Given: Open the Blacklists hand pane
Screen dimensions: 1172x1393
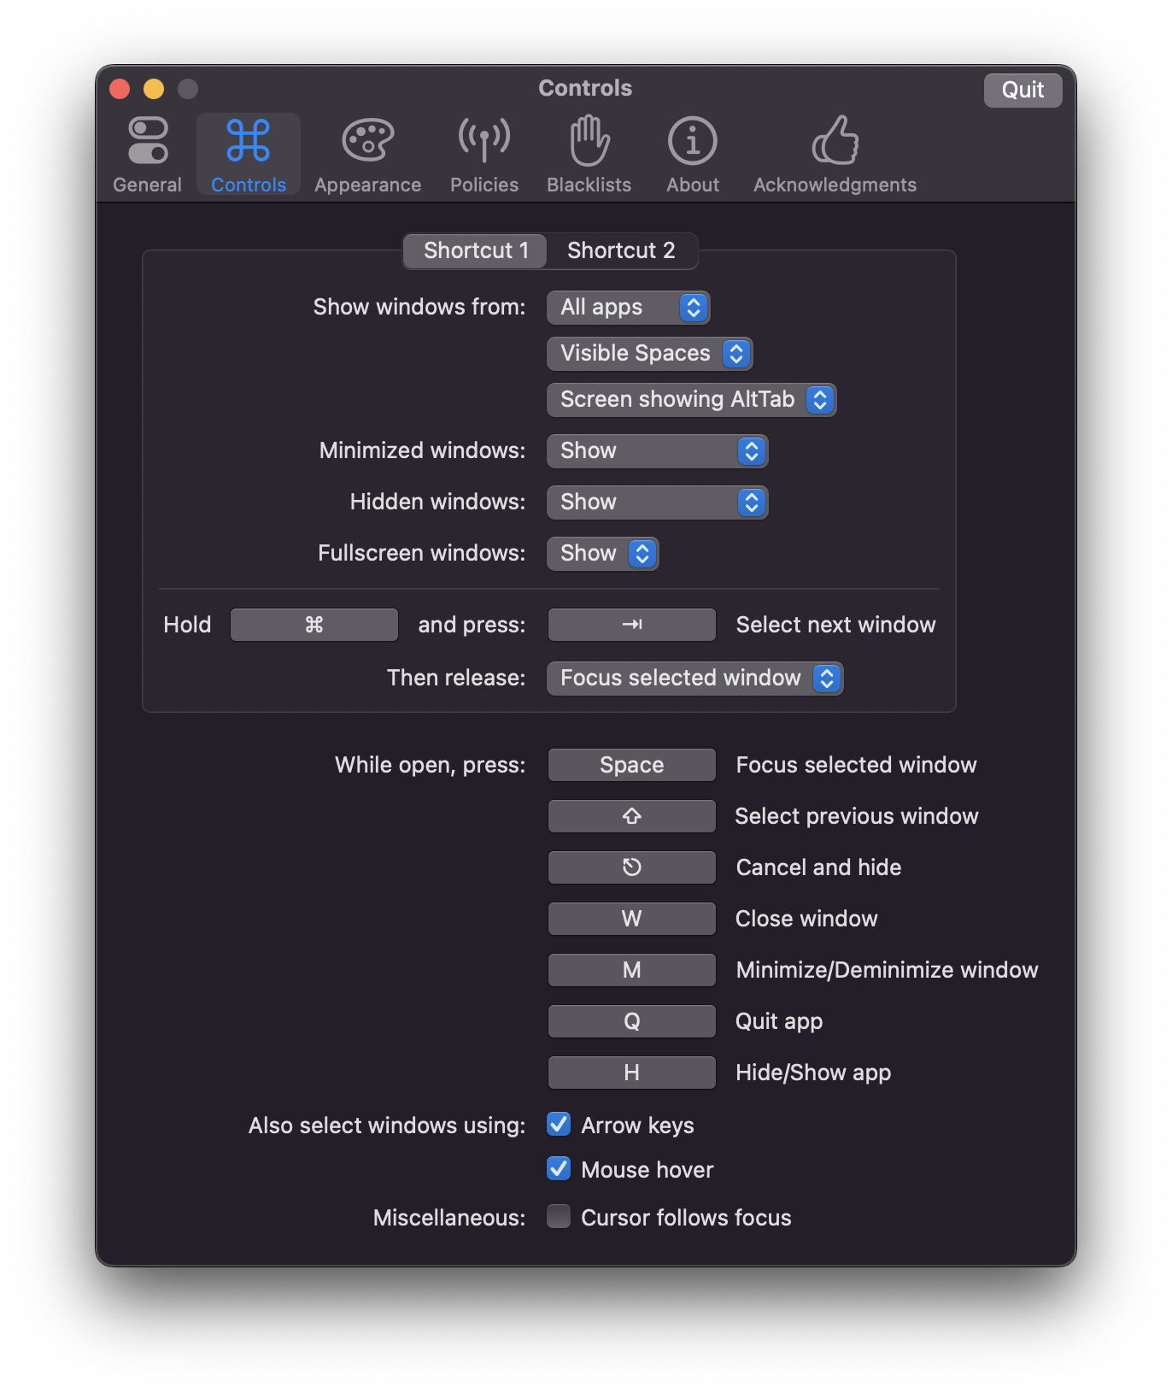Looking at the screenshot, I should coord(589,155).
